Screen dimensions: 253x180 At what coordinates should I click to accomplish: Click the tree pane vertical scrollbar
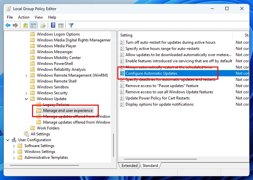point(114,145)
